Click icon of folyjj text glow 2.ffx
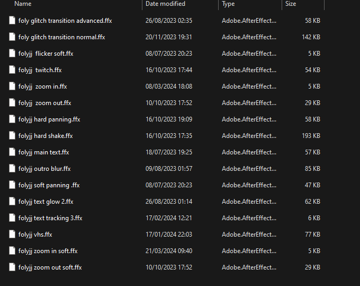Viewport: 360px width, 286px height. (x=12, y=201)
